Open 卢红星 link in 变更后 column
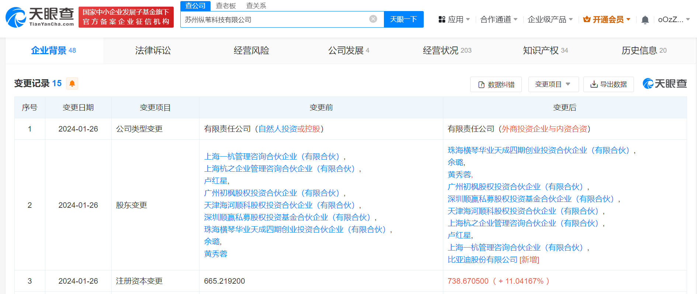 tap(460, 235)
